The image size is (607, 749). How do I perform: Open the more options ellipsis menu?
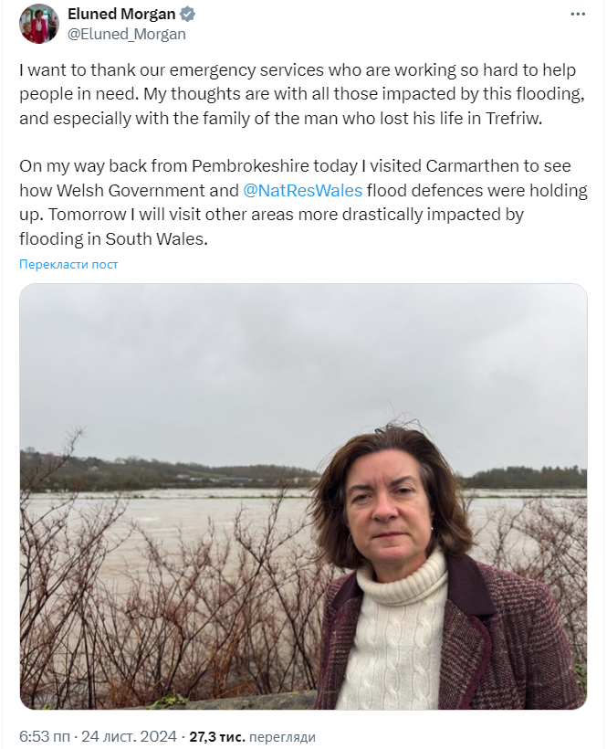577,15
